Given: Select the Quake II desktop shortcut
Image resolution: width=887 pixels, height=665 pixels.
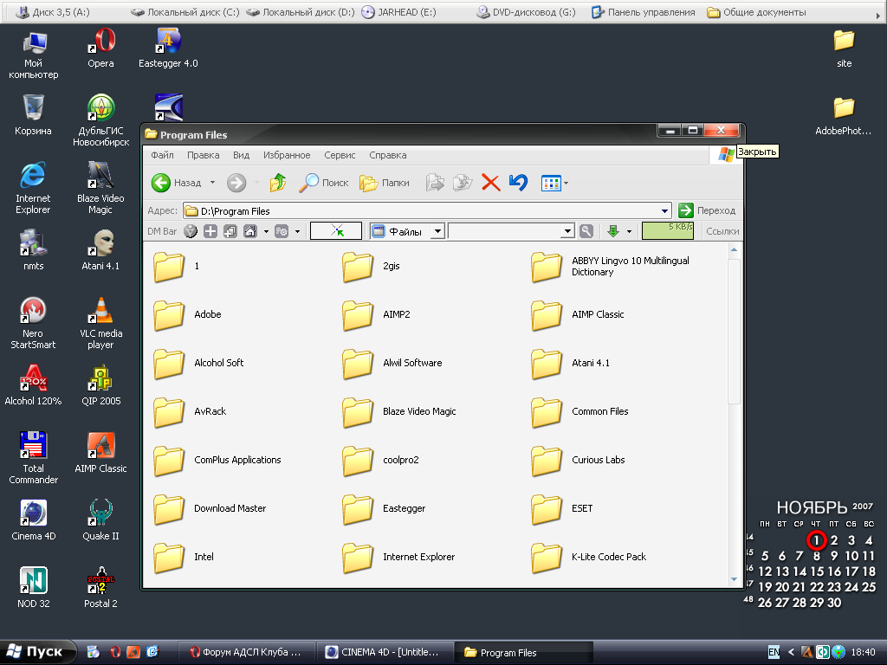Looking at the screenshot, I should point(100,520).
